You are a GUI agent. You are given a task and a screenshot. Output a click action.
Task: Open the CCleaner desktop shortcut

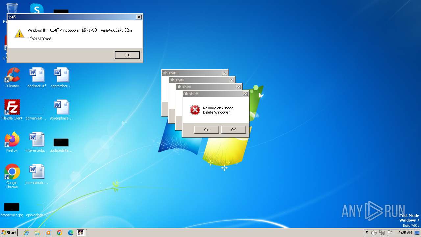12,78
